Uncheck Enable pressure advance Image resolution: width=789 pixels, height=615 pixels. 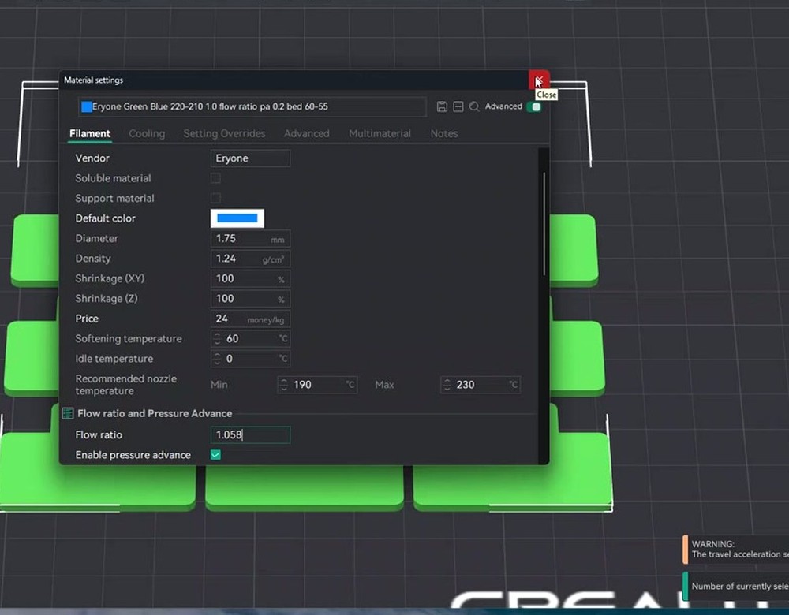[215, 455]
